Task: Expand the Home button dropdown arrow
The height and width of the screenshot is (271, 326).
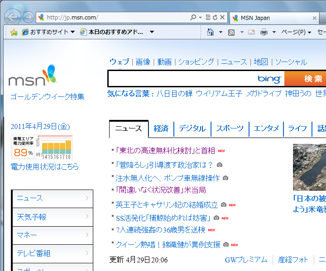Action: (x=221, y=32)
